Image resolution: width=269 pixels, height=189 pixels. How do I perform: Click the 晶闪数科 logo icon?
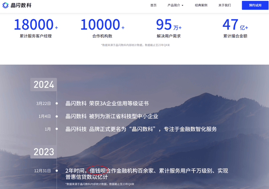tap(5, 5)
